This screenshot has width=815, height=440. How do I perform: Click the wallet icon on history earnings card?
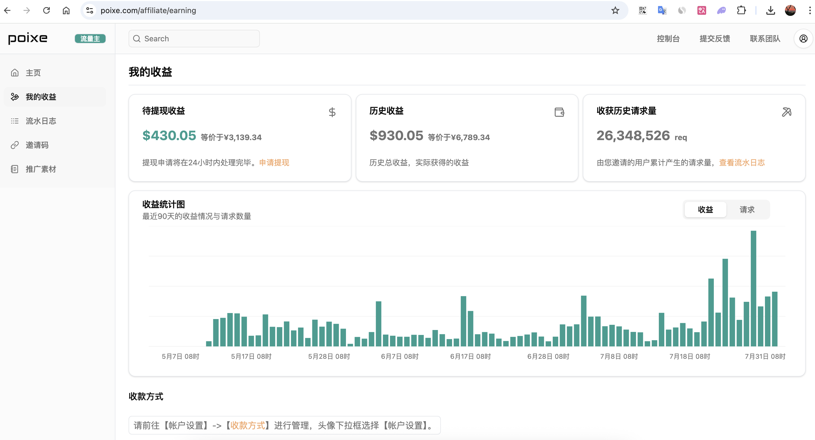pyautogui.click(x=559, y=112)
